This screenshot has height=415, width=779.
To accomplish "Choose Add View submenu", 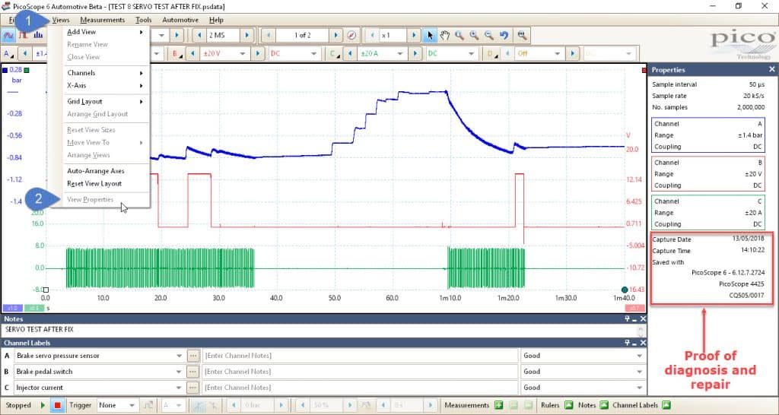I will point(105,32).
